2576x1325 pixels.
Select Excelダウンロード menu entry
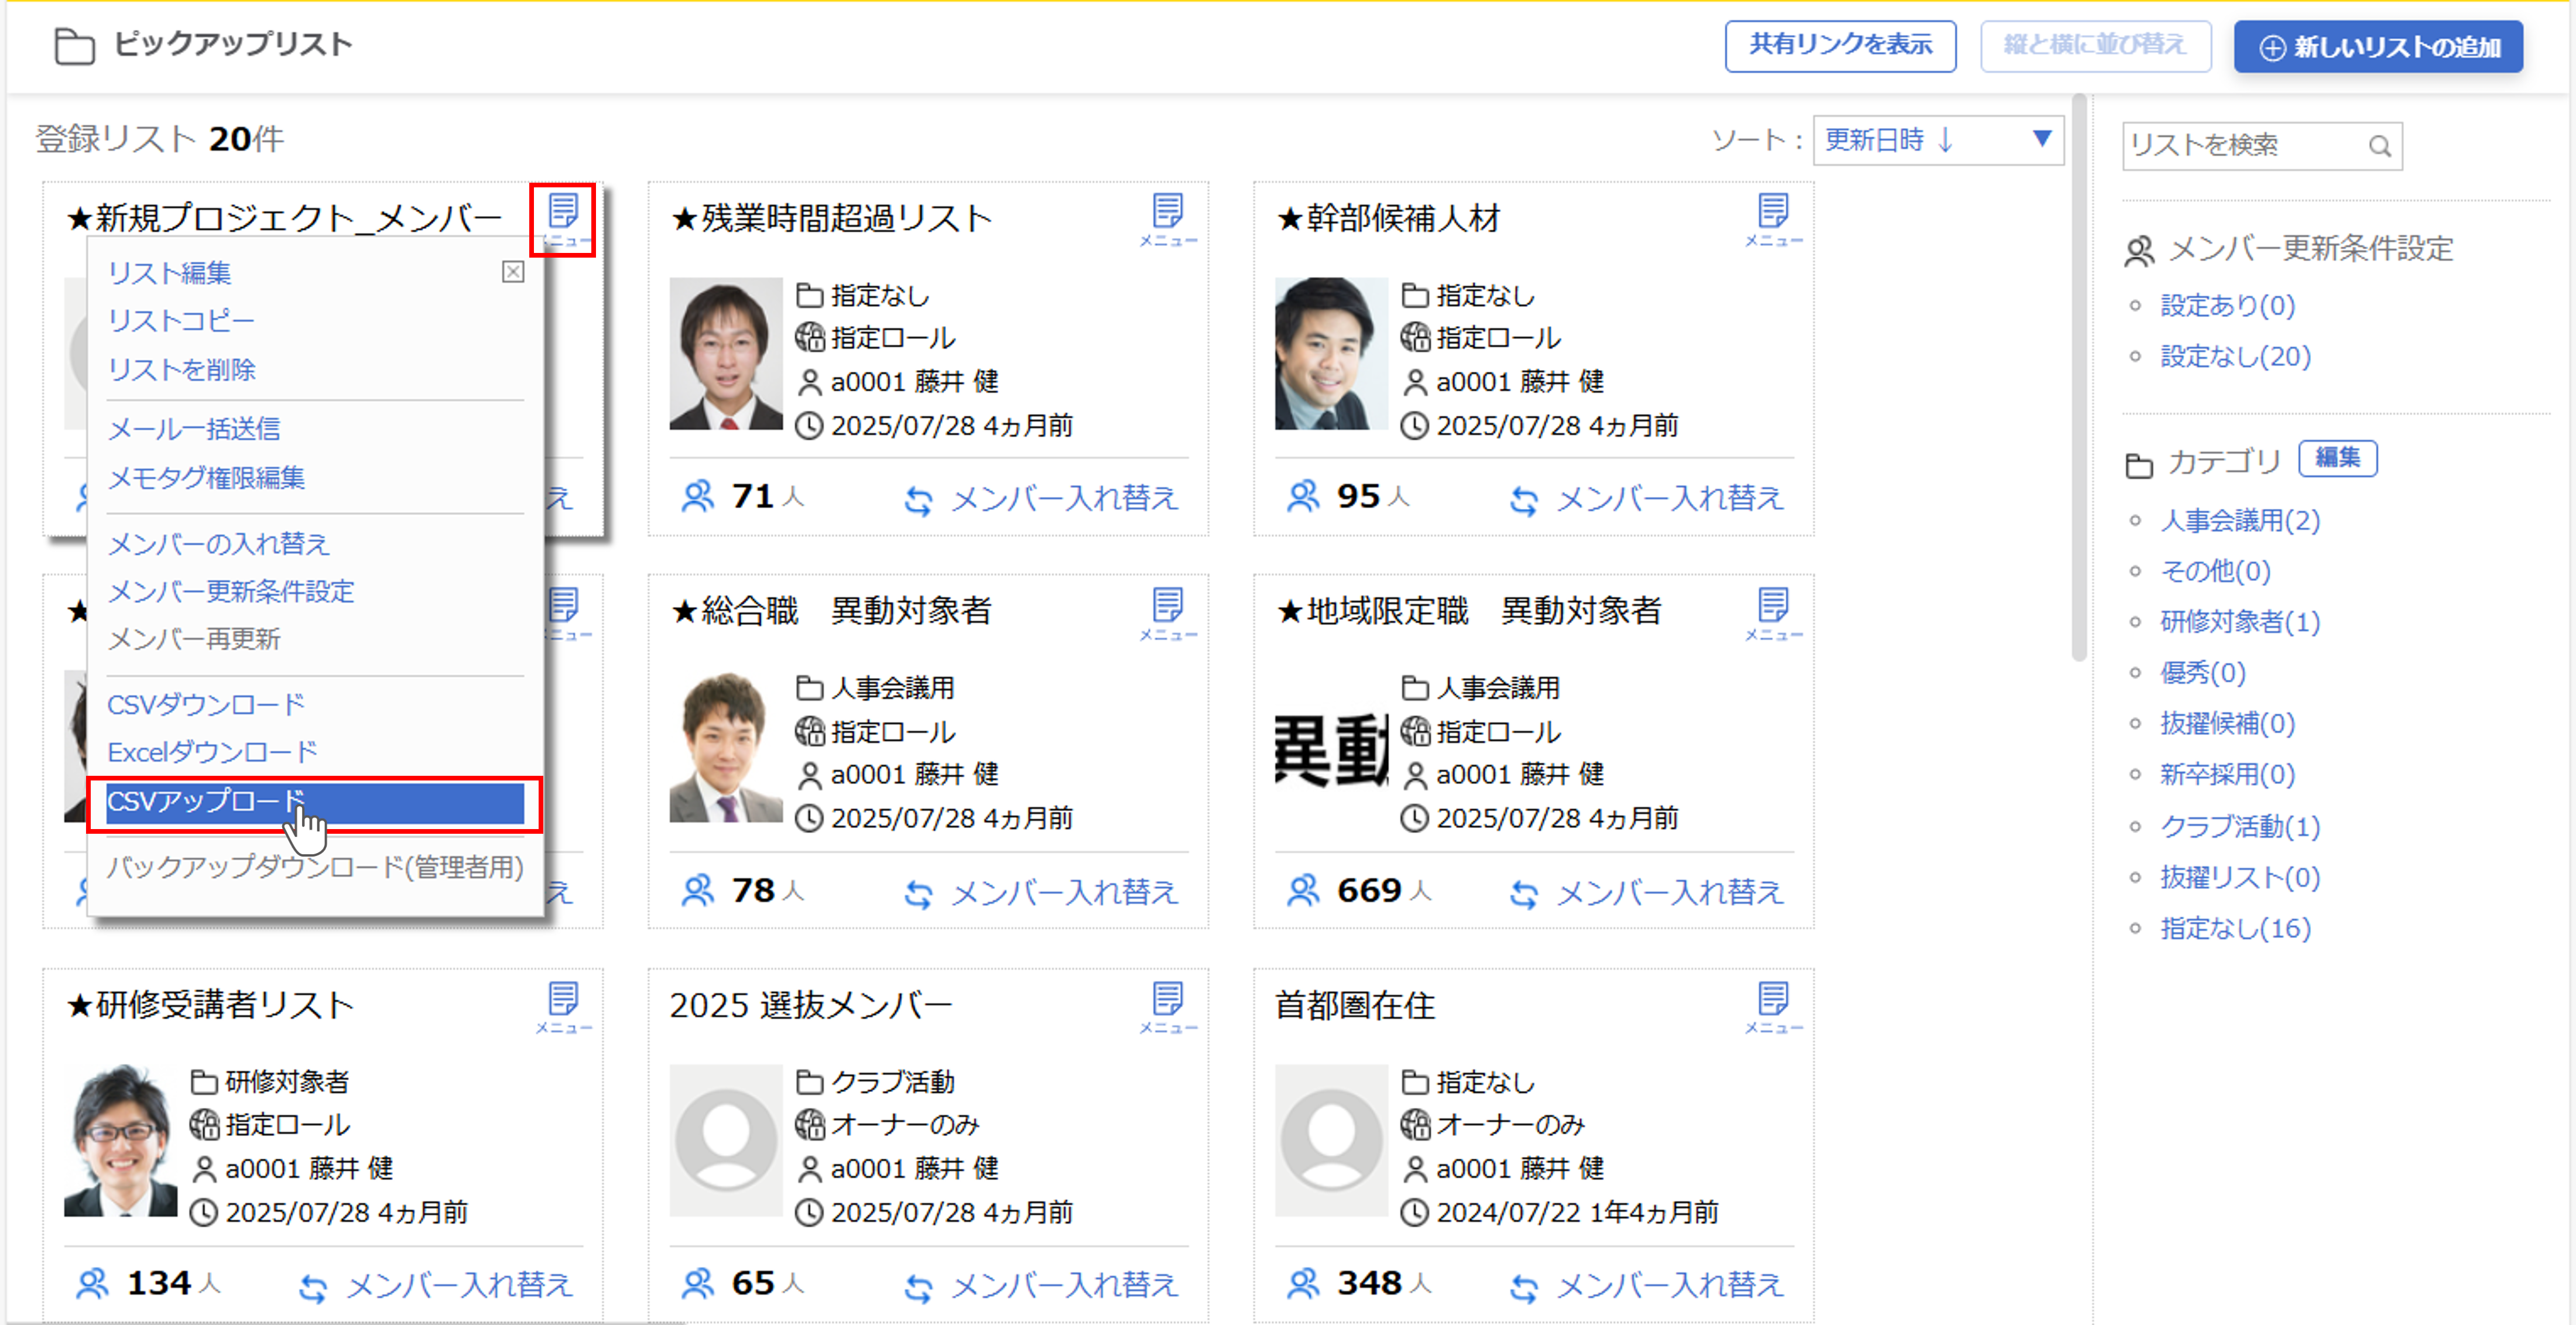[212, 752]
